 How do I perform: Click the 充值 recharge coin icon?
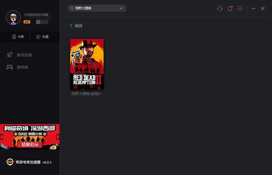click(x=38, y=37)
